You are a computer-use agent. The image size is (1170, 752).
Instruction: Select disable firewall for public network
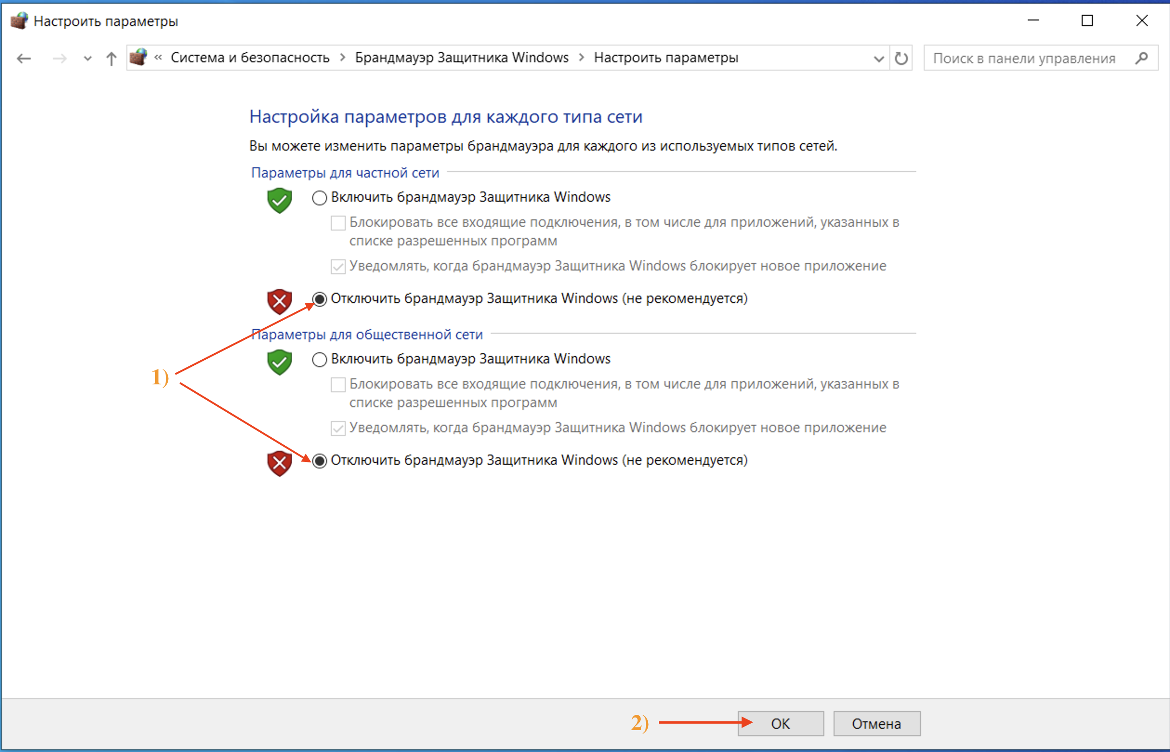tap(319, 461)
